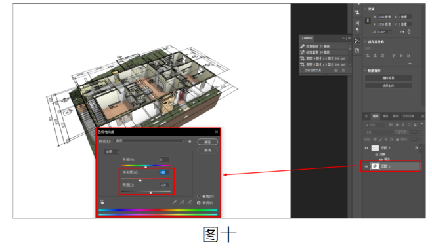Switch to the Layers tab
Screen dimensions: 432x249
(x=376, y=116)
